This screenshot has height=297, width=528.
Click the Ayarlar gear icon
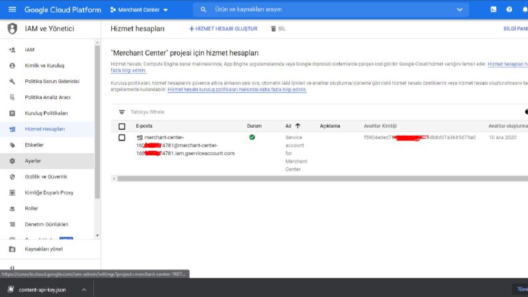12,161
